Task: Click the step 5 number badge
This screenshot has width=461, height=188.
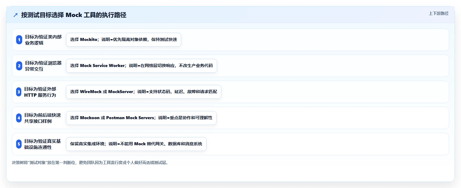Action: (19, 144)
